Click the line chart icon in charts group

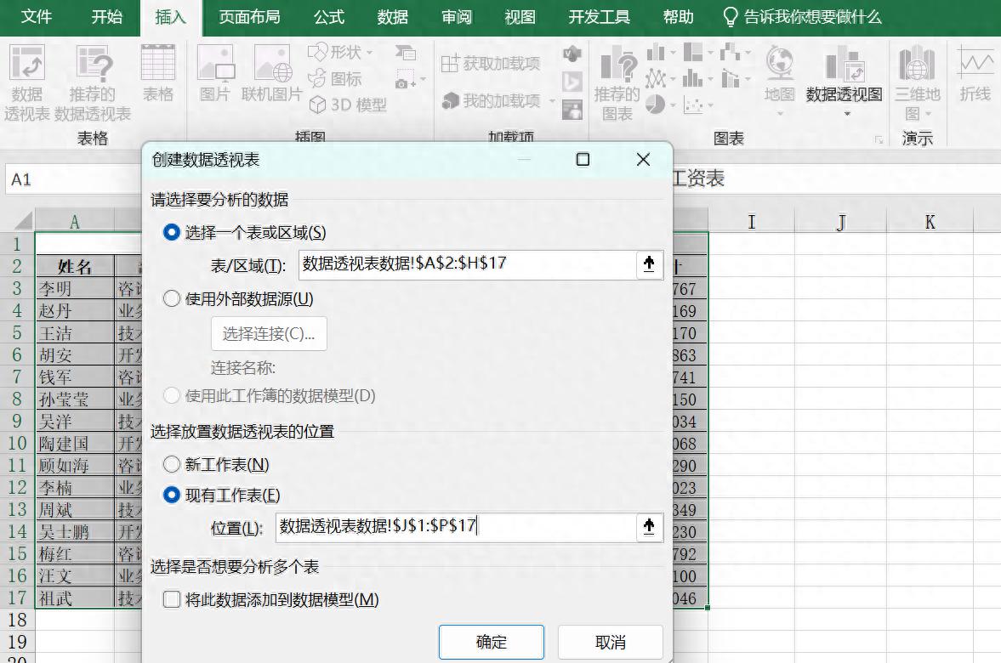(656, 79)
